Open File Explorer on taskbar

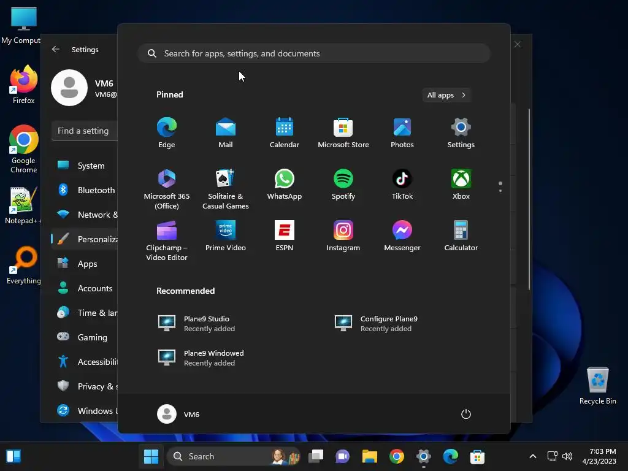[x=370, y=456]
